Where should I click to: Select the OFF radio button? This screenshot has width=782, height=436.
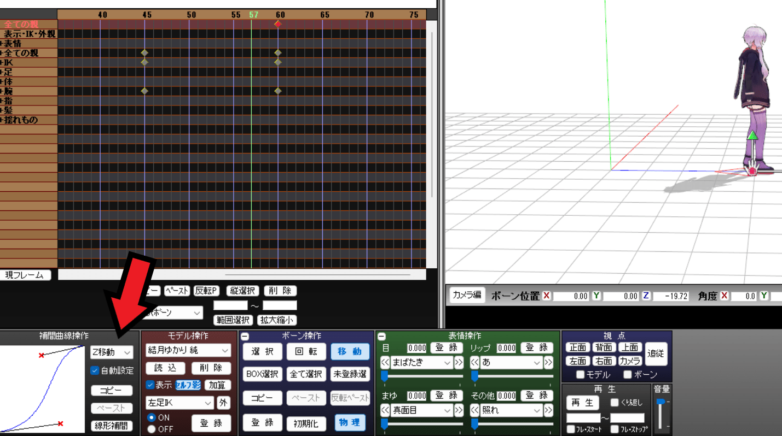152,429
